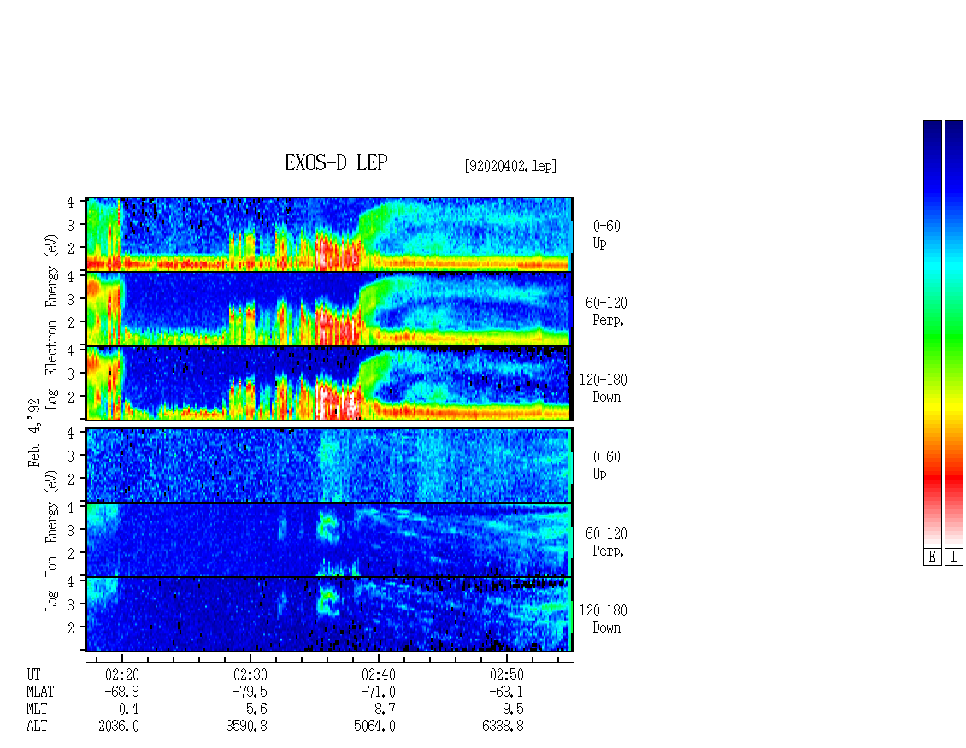
Task: Click the ion 0-60 Up spectrogram panel
Action: [x=330, y=465]
